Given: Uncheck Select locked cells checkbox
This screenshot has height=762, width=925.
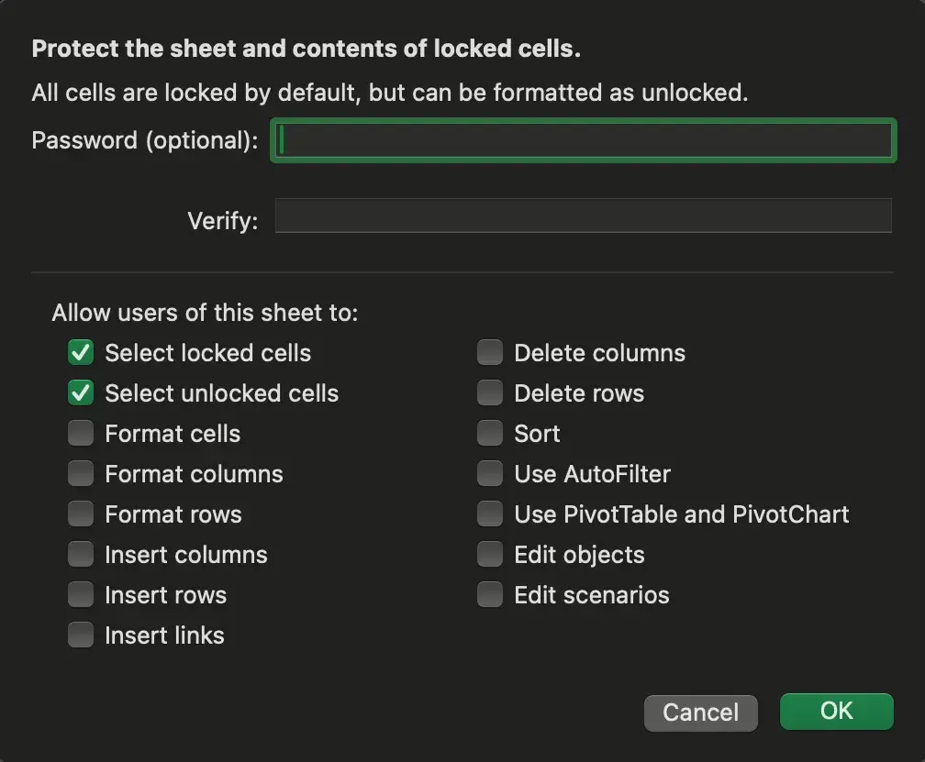Looking at the screenshot, I should (81, 352).
